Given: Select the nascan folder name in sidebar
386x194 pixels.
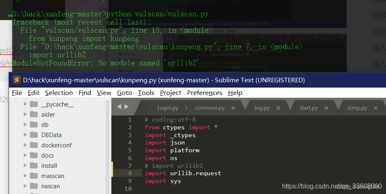Looking at the screenshot, I should point(50,186).
